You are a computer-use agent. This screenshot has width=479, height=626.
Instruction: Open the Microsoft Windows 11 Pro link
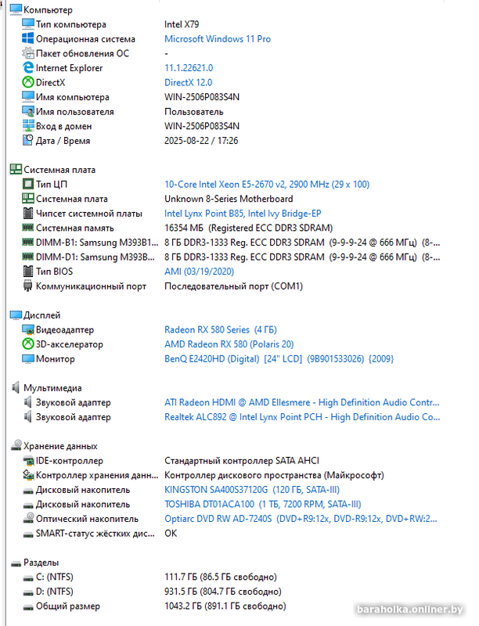218,38
